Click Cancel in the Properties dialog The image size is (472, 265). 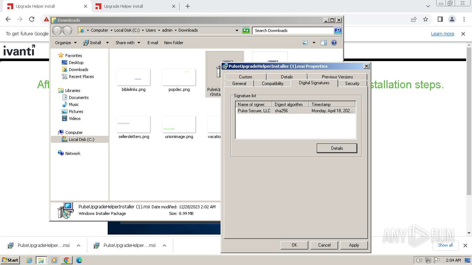[x=324, y=245]
